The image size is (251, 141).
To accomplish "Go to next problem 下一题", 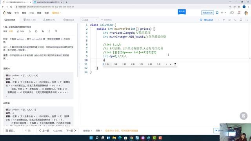I will click(x=71, y=130).
